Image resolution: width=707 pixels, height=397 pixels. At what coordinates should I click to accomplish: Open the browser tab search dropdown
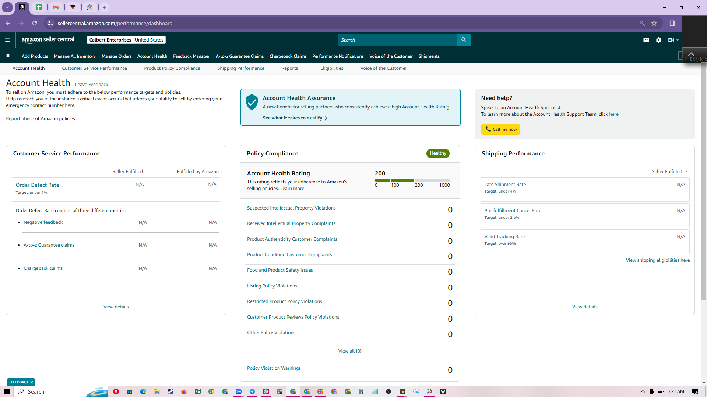tap(7, 7)
